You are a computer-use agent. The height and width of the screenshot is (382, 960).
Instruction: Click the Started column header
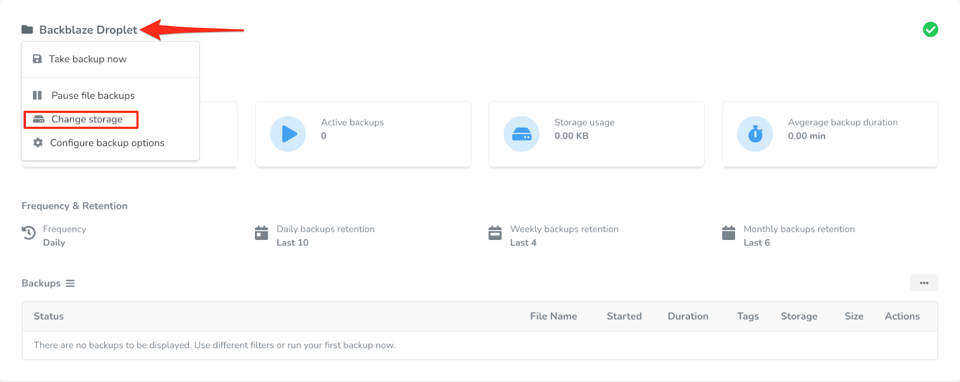pos(624,316)
